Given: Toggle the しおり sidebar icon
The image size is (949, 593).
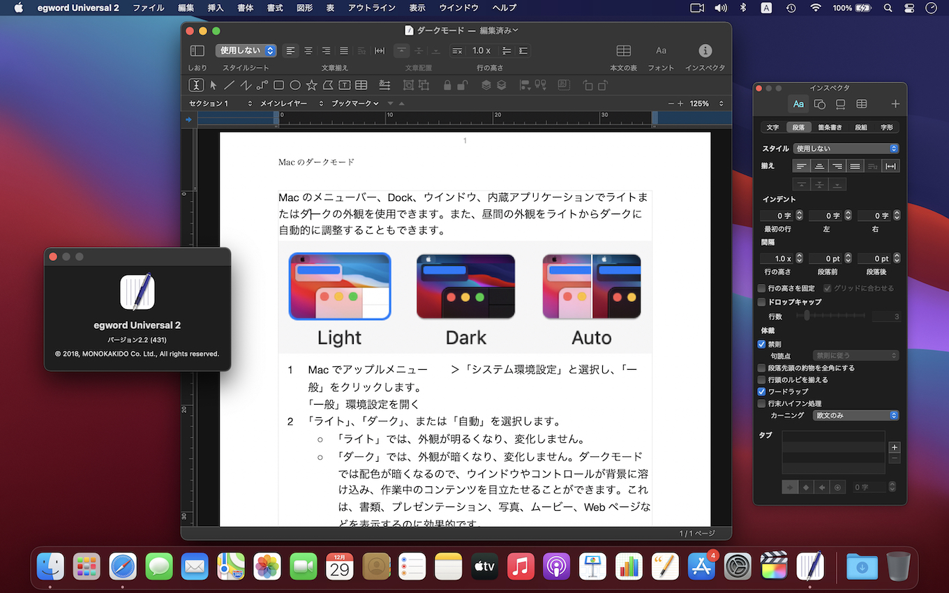Looking at the screenshot, I should (x=197, y=51).
